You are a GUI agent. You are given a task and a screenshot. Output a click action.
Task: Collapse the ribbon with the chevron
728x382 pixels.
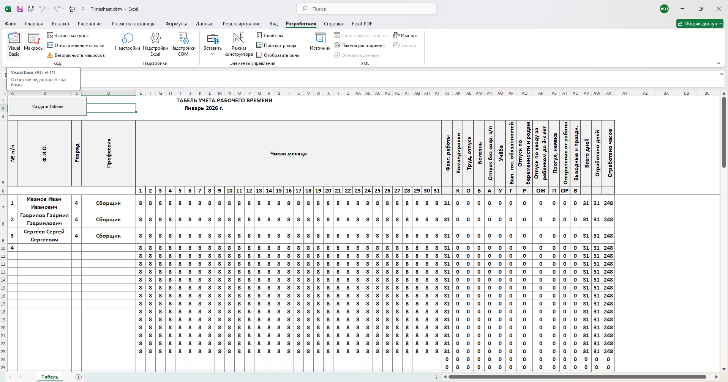(x=718, y=63)
